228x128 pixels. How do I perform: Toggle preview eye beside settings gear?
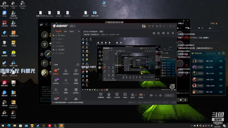click(x=156, y=95)
